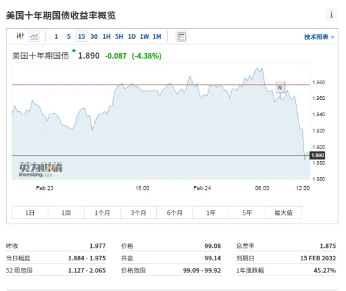Switch interval to 5H
The image size is (346, 291).
pos(119,36)
